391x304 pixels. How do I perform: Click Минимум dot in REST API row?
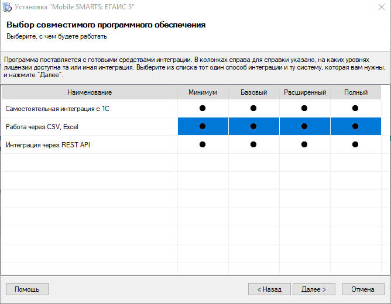tap(203, 144)
